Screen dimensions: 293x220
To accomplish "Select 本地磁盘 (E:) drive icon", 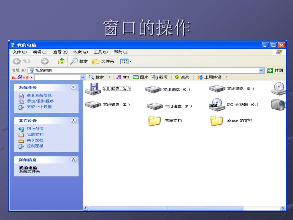I will pyautogui.click(x=93, y=104).
